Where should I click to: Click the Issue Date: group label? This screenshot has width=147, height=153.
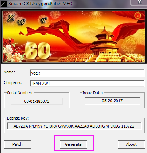(x=93, y=93)
